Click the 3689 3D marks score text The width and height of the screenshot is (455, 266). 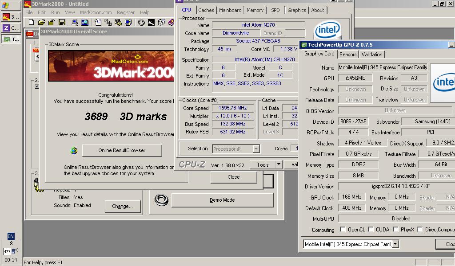126,116
